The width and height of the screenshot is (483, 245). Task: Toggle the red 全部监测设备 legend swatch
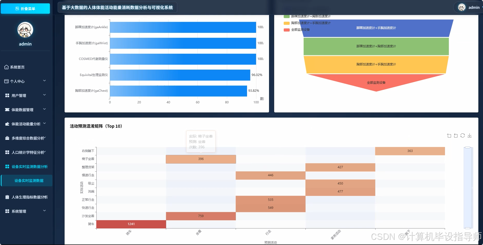(287, 30)
